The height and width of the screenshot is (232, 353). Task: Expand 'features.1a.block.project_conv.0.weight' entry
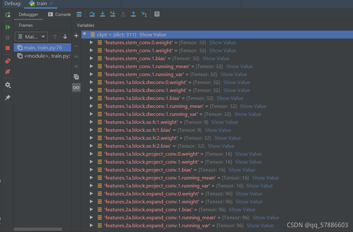pyautogui.click(x=92, y=153)
